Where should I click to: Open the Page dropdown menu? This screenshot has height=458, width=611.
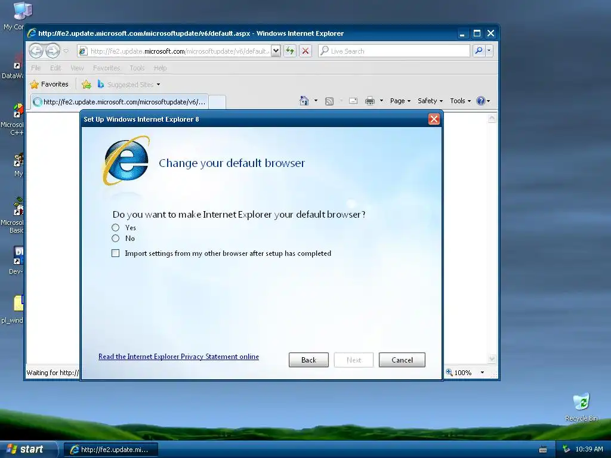pos(400,101)
